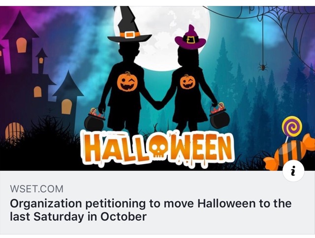Image resolution: width=315 pixels, height=238 pixels.
Task: Open the headline about moving Halloween to Saturday
Action: 151,210
